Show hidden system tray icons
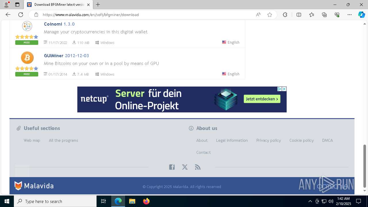 point(310,201)
